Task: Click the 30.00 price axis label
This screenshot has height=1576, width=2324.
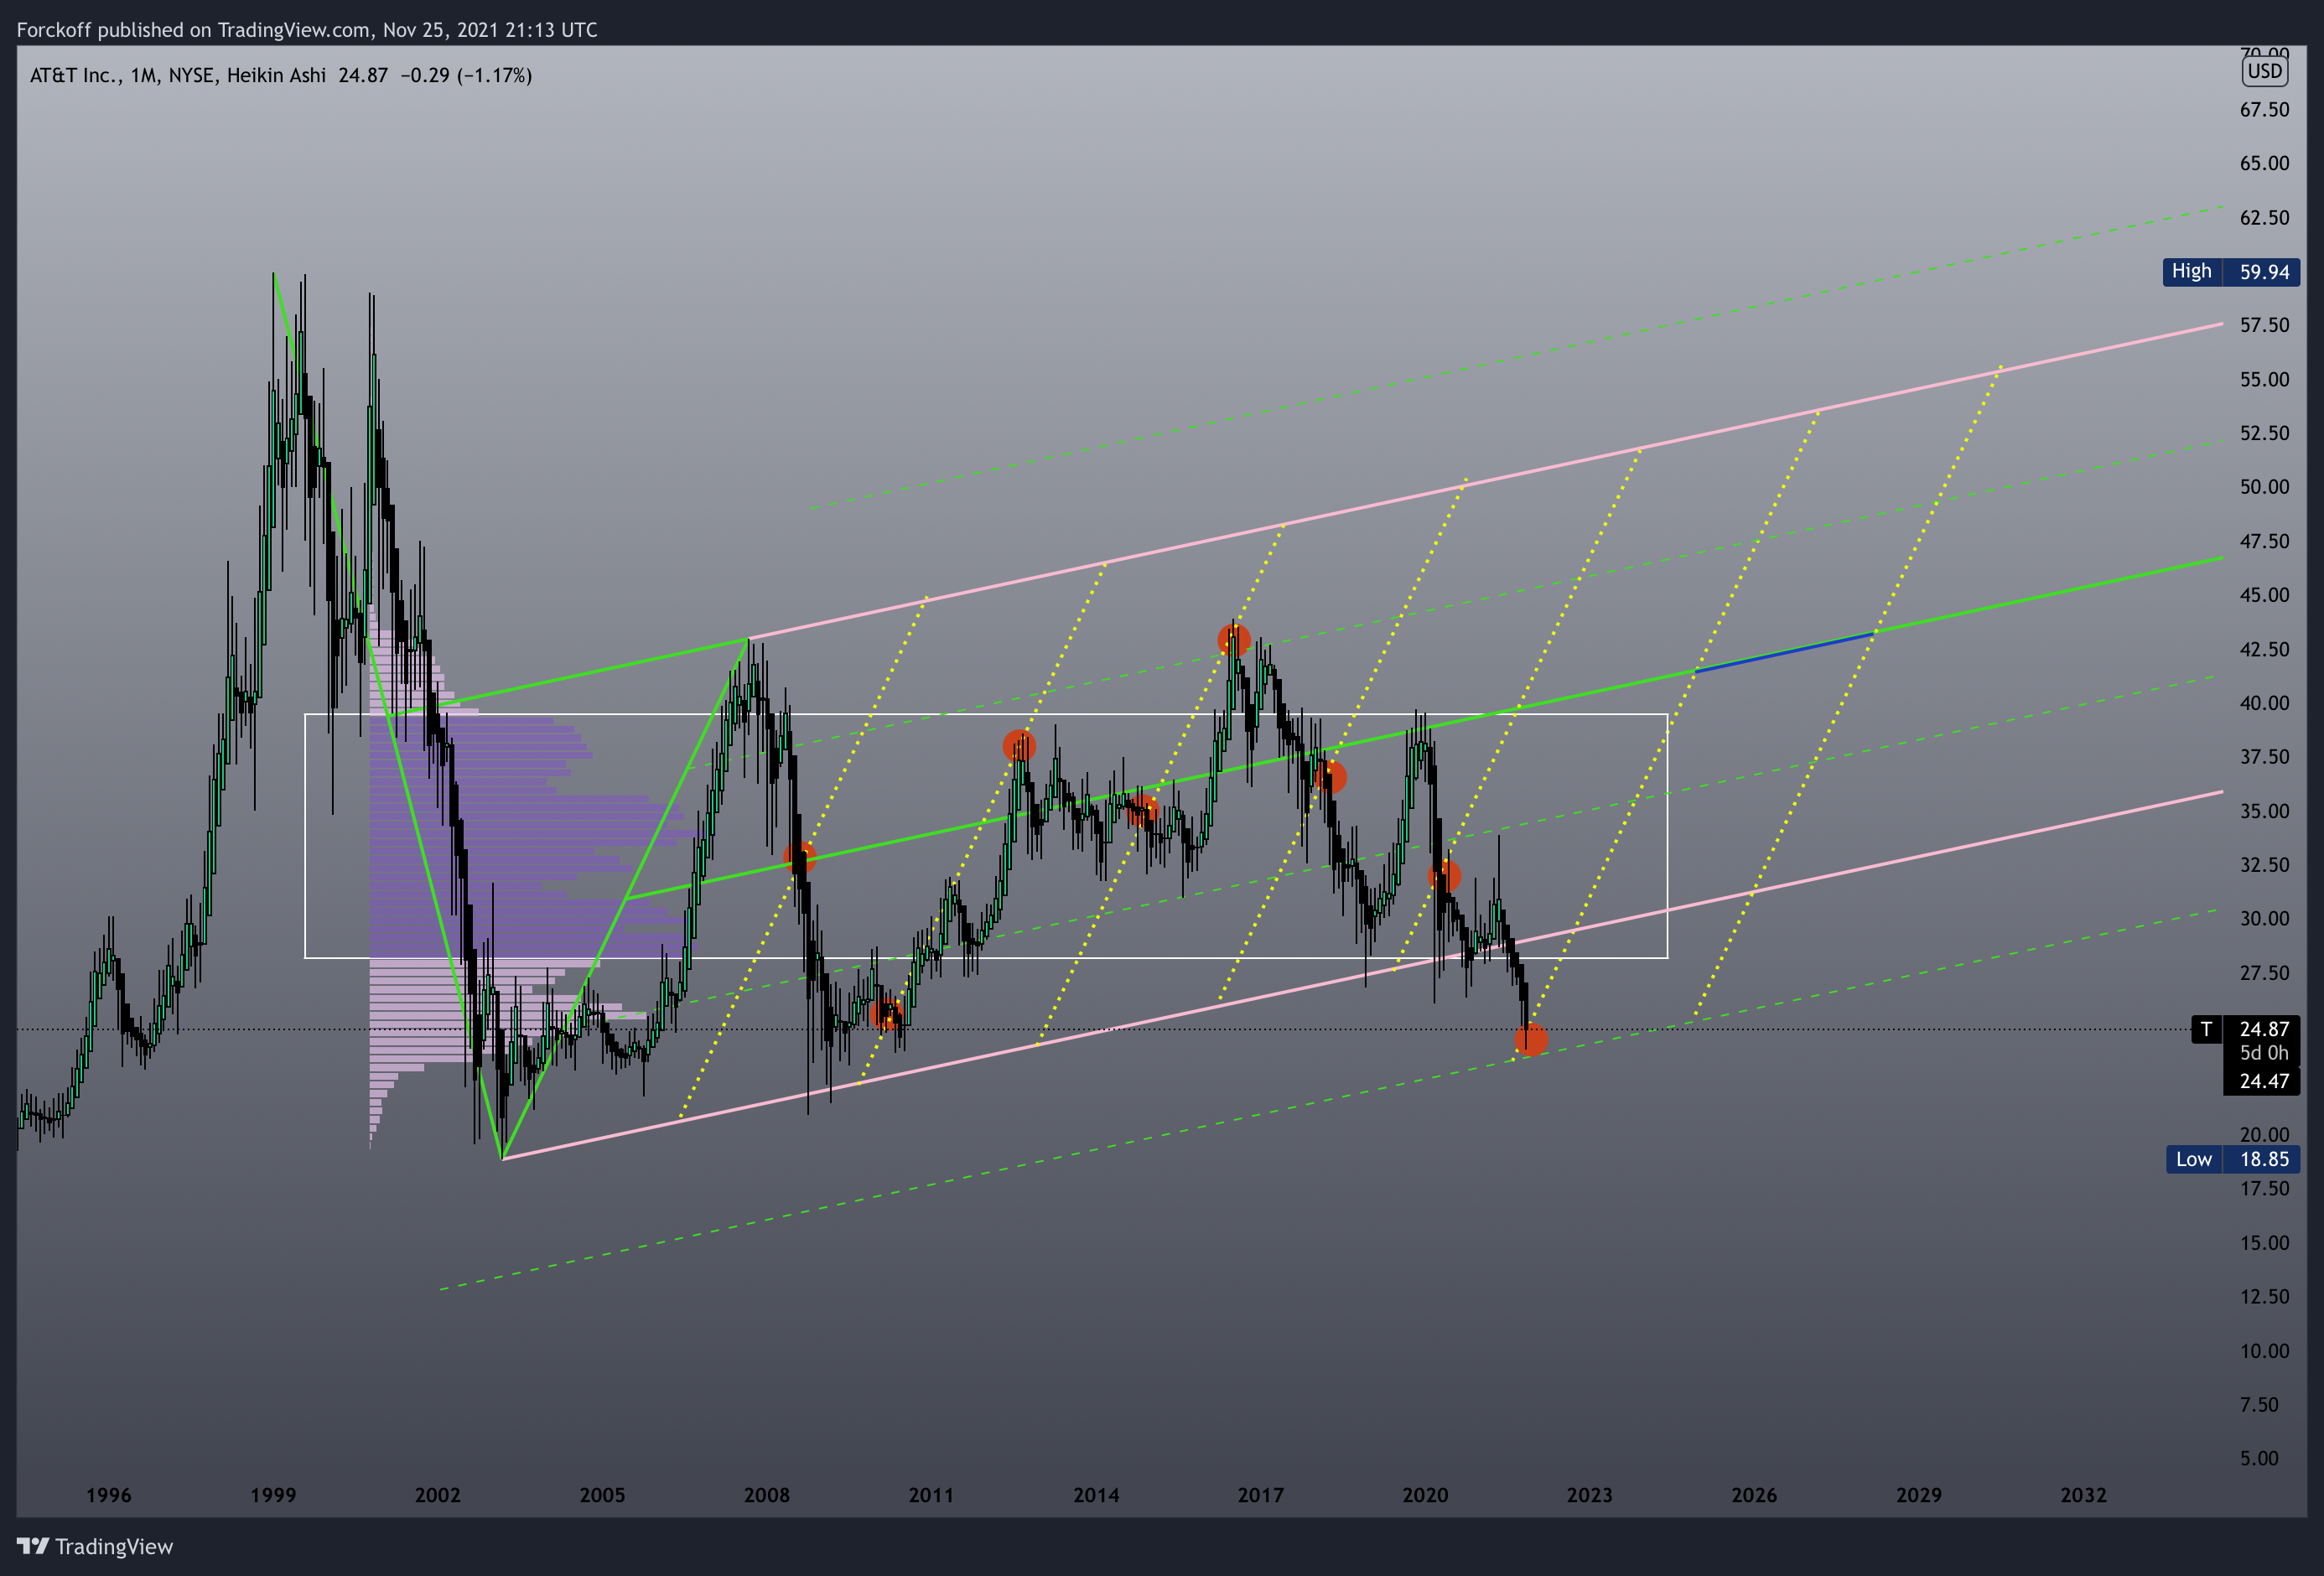Action: pos(2264,919)
